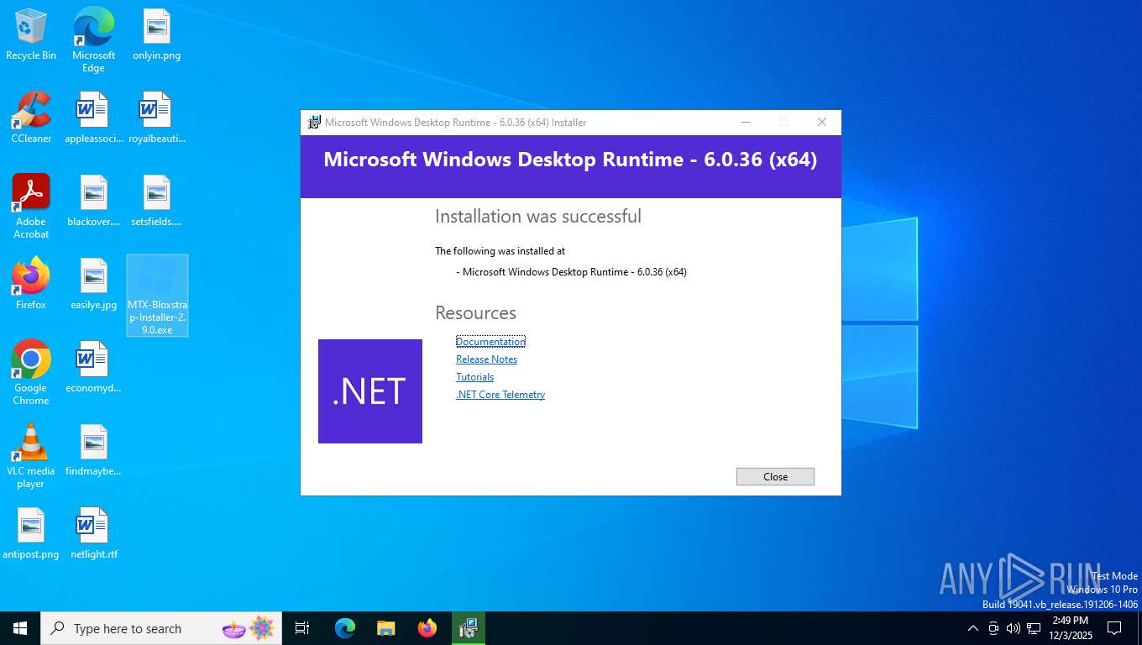Open the Firefox desktop shortcut

click(31, 284)
